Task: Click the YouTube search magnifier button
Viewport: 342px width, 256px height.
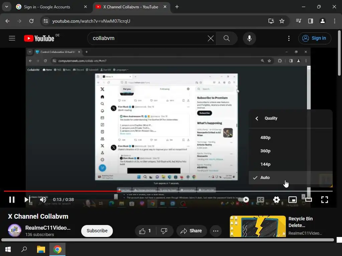Action: [x=227, y=38]
